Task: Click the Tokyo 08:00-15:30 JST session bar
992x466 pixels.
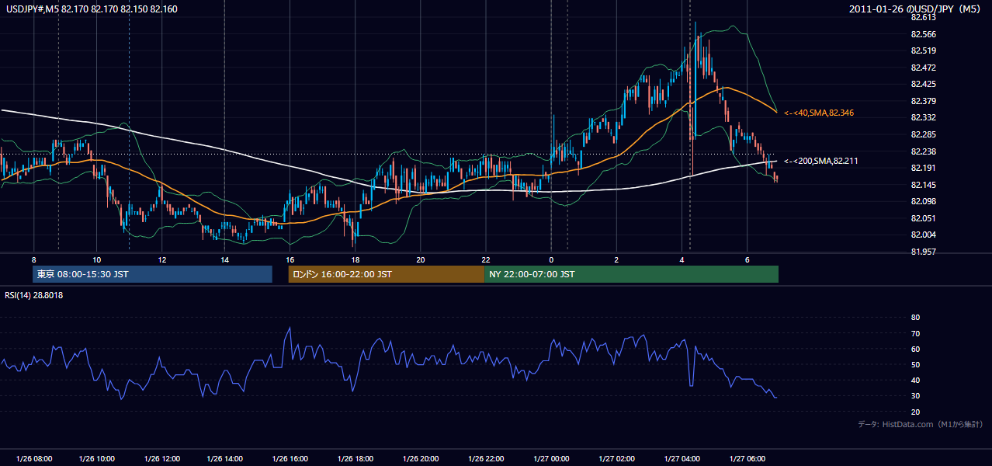Action: tap(153, 274)
